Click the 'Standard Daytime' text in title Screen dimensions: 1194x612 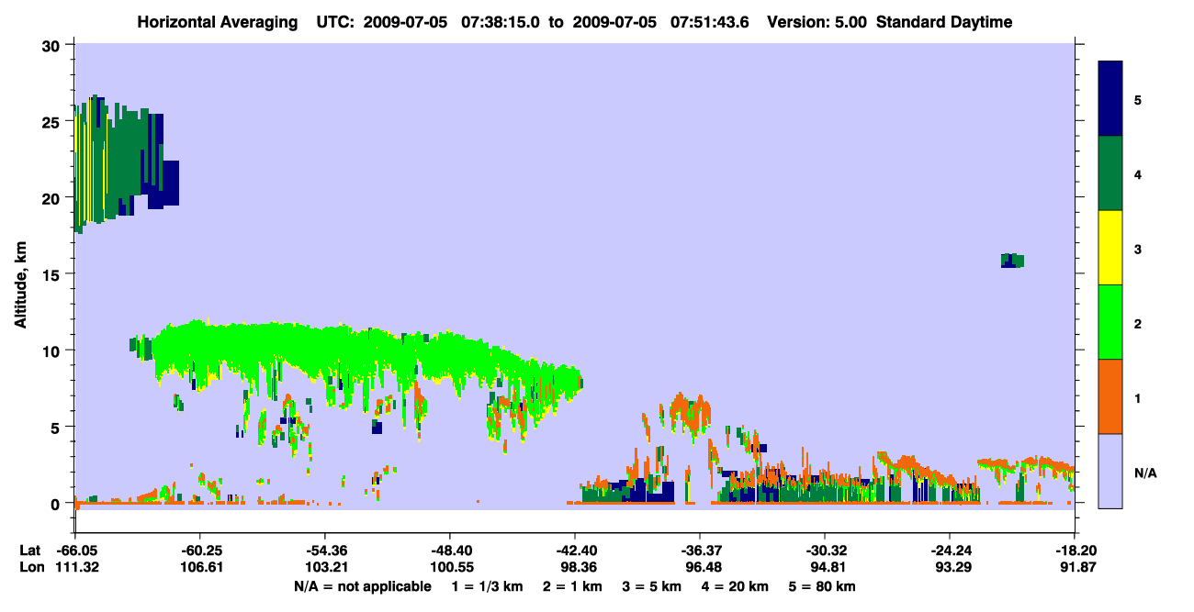[x=944, y=22]
